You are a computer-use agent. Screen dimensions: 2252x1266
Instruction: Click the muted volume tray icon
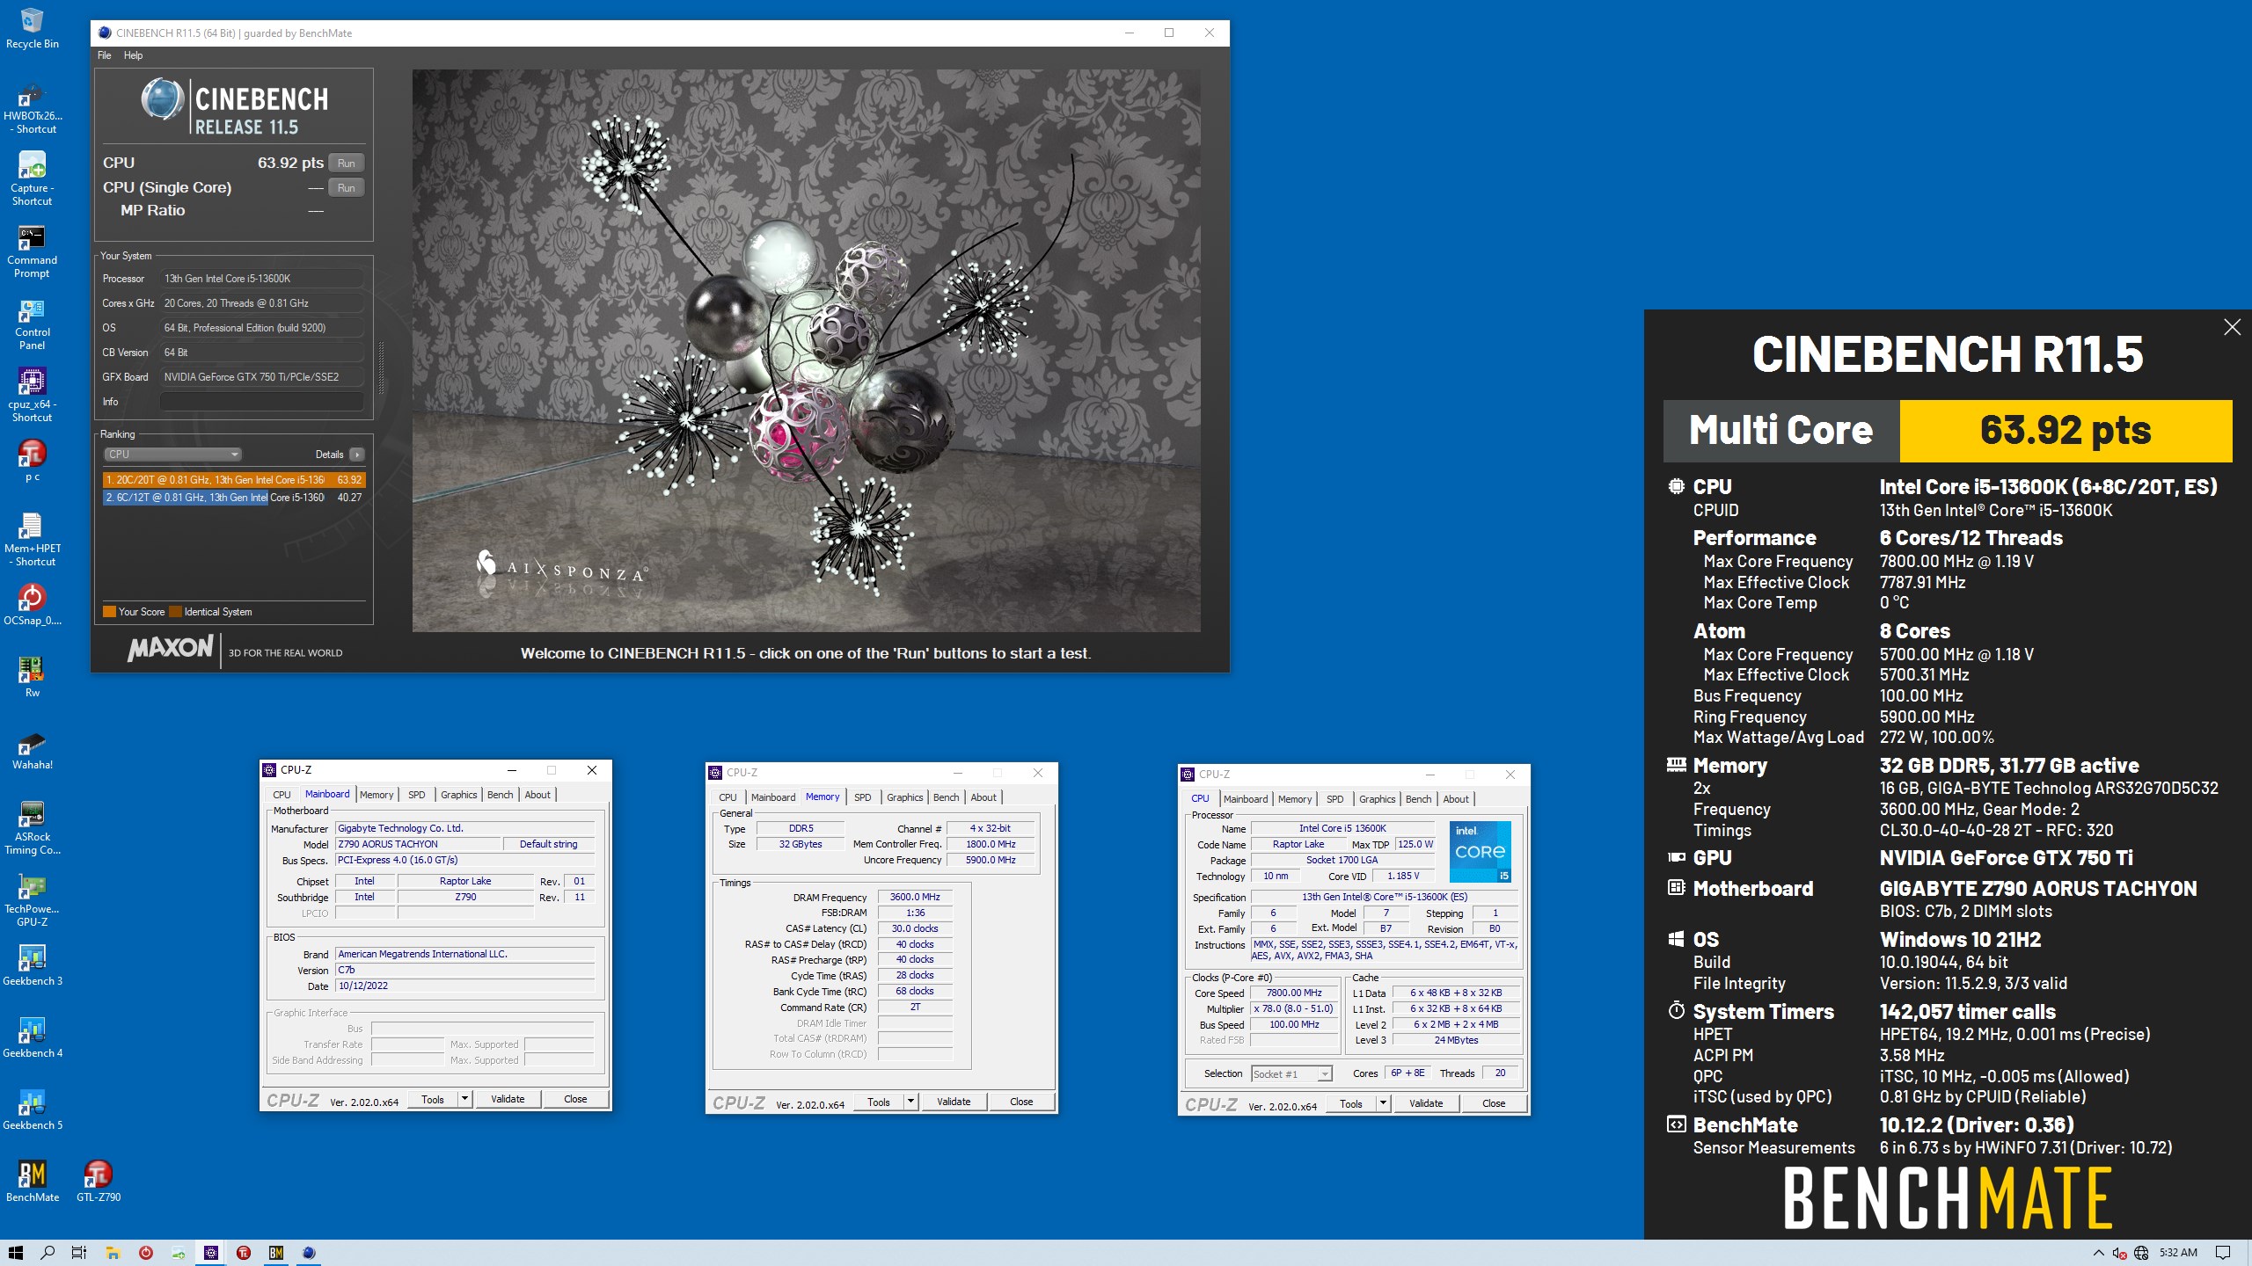(x=2120, y=1253)
